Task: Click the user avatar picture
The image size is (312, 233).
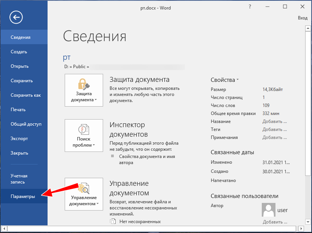Action: [x=269, y=210]
